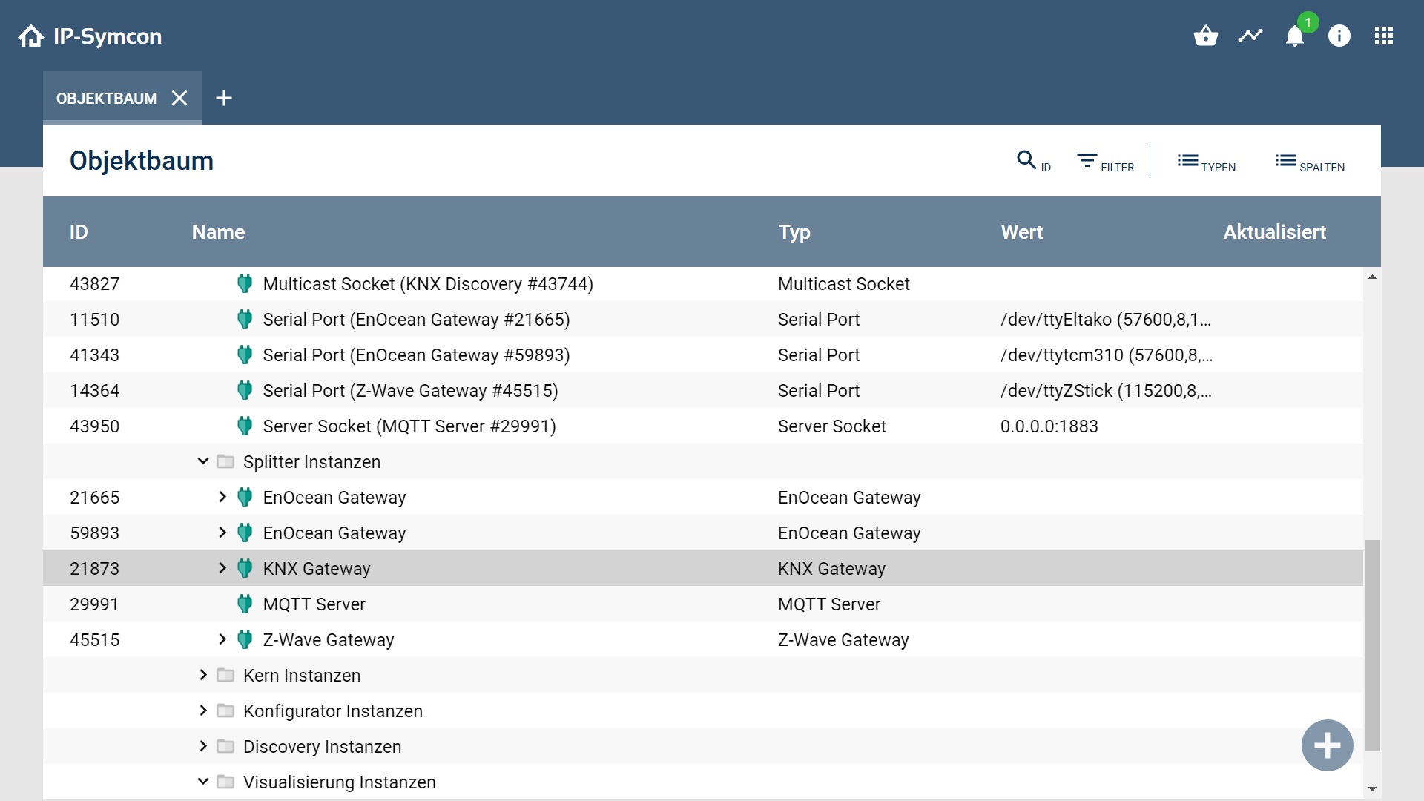Click the Visualisierung Instanzen folder icon
This screenshot has width=1424, height=801.
pos(225,782)
